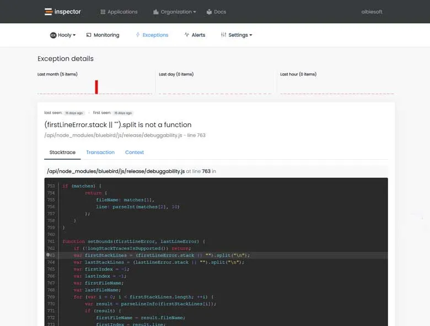Click breakpoint dot on line 763
This screenshot has height=326, width=430.
point(48,255)
